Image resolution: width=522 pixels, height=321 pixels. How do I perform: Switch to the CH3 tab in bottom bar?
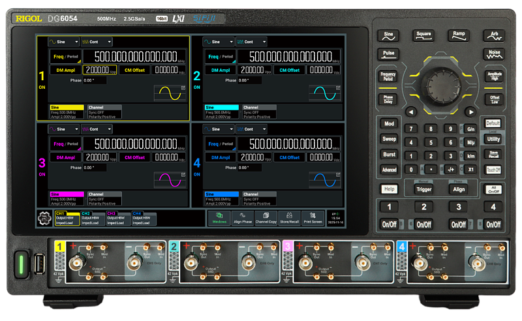pos(118,219)
